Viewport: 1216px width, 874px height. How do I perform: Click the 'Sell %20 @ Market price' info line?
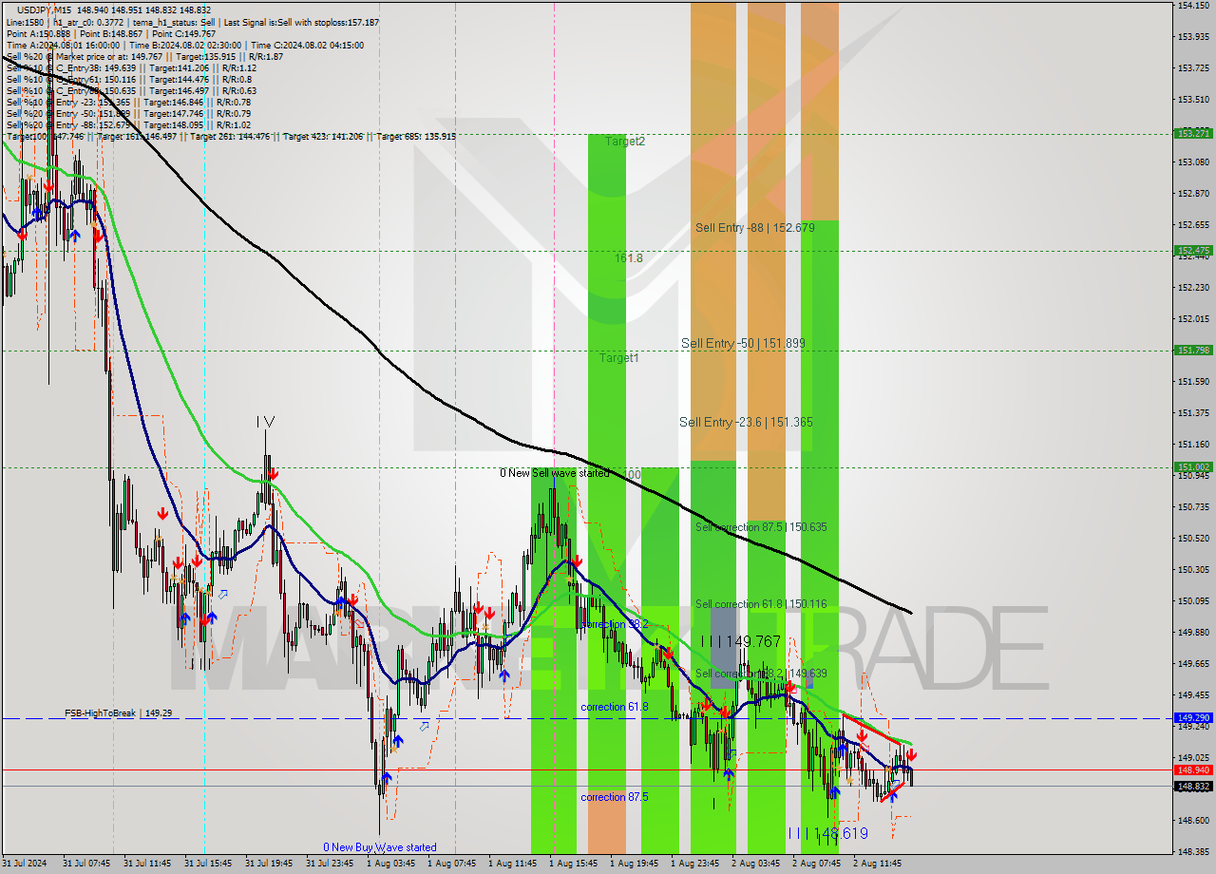144,56
